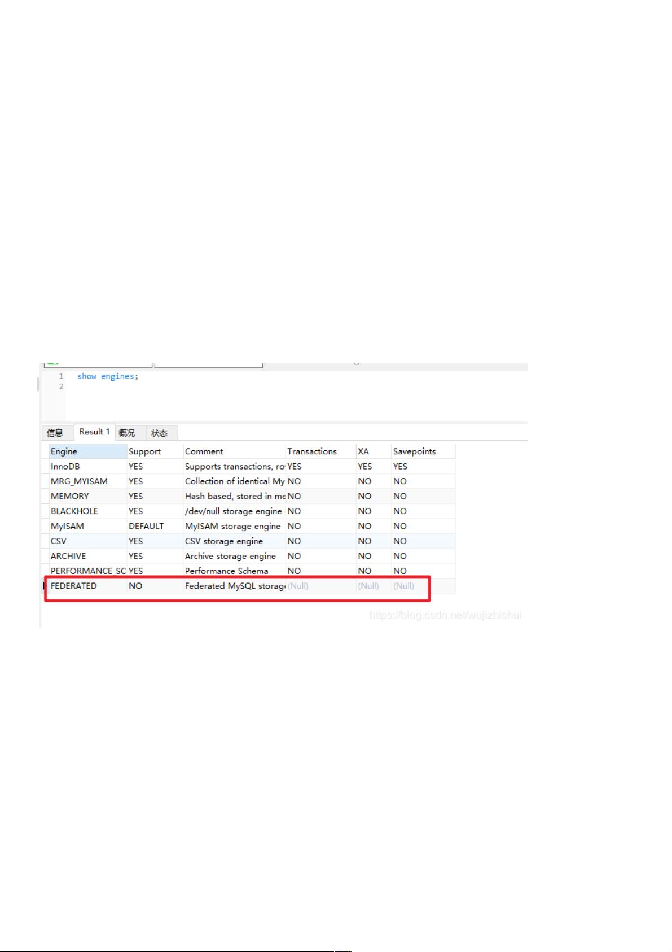Click the Transactions column header
Viewport: 672px width, 952px height.
(x=320, y=451)
